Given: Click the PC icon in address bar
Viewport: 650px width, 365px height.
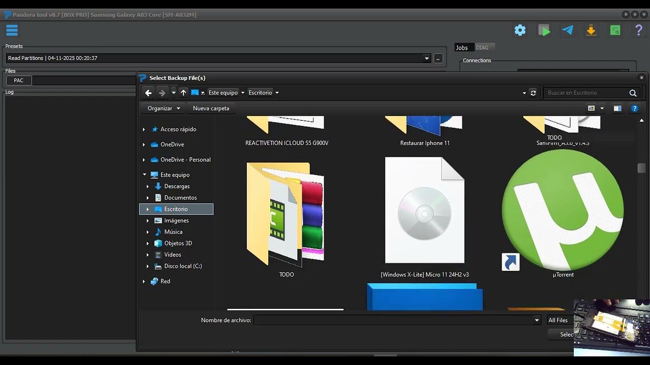Looking at the screenshot, I should [195, 93].
